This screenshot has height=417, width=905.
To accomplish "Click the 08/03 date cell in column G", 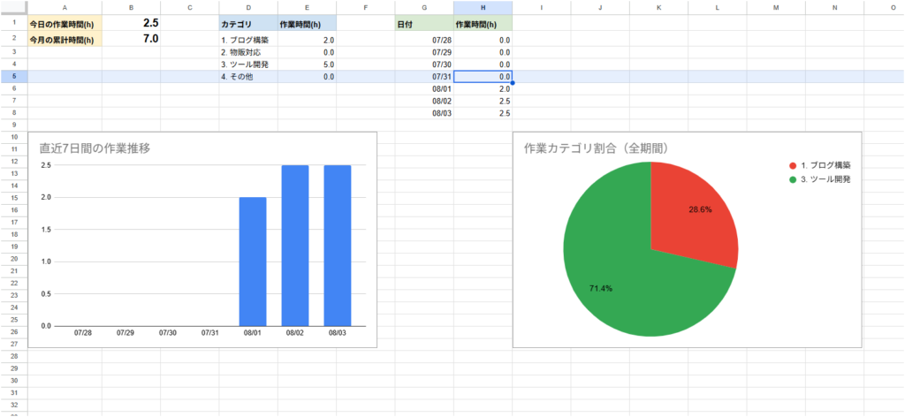I will click(424, 113).
